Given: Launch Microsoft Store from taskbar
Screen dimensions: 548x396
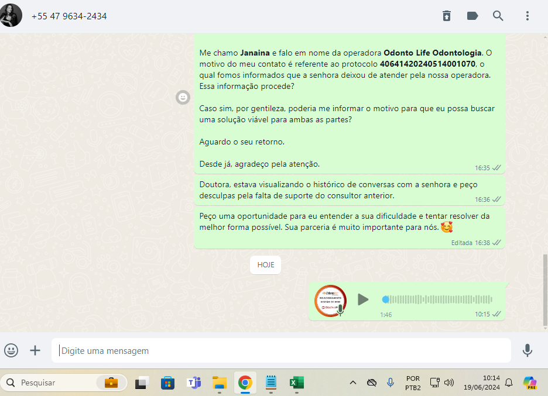Looking at the screenshot, I should coord(167,383).
